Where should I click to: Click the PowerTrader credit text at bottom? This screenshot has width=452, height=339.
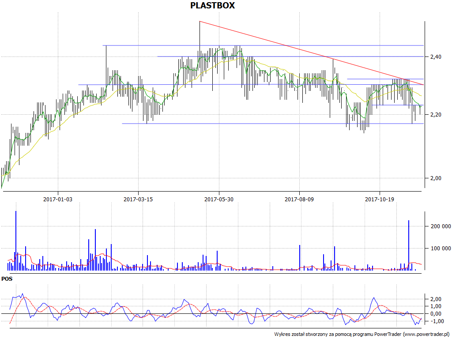point(362,335)
